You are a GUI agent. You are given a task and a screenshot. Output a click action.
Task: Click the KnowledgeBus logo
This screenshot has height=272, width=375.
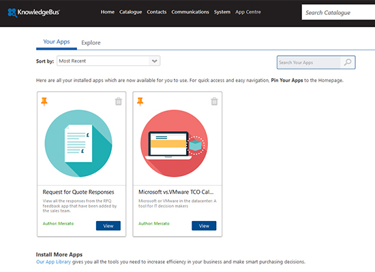tap(33, 12)
